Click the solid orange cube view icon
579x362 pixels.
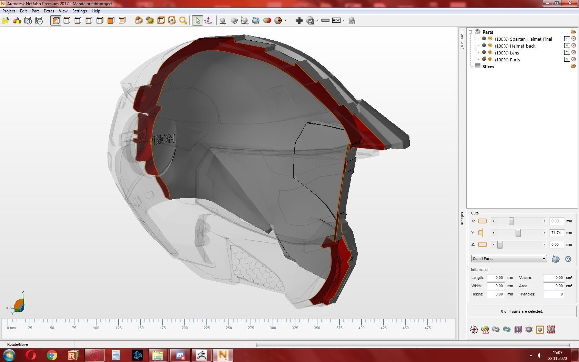point(111,21)
